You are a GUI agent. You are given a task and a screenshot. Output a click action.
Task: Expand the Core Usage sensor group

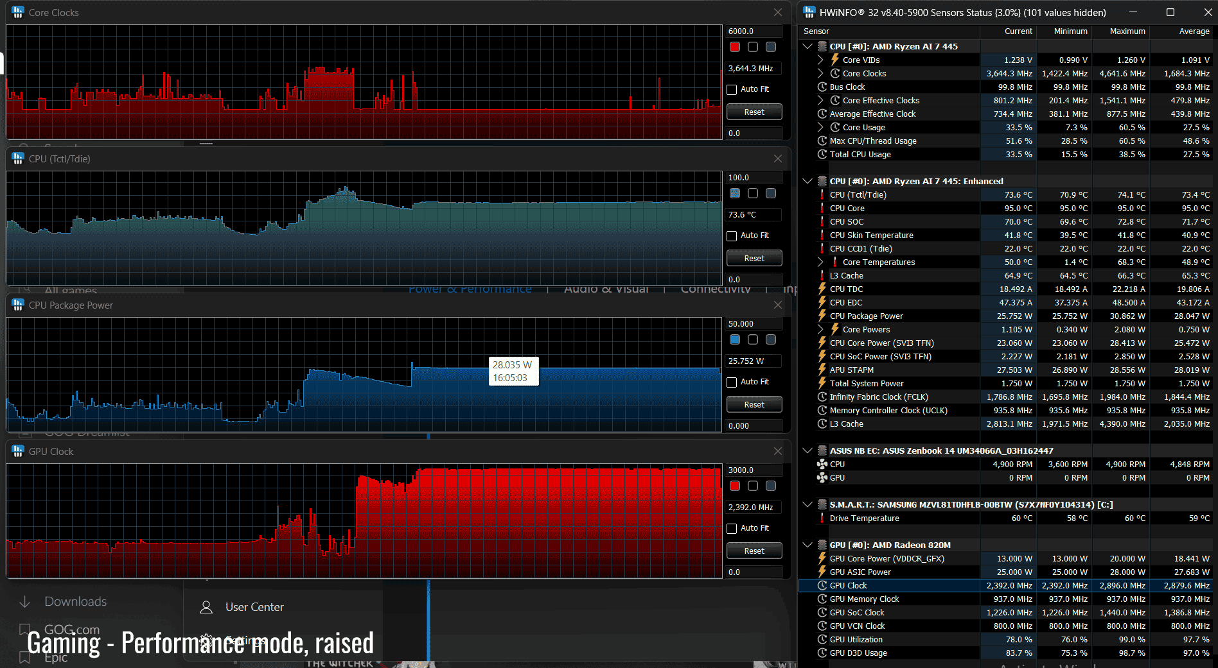tap(820, 127)
